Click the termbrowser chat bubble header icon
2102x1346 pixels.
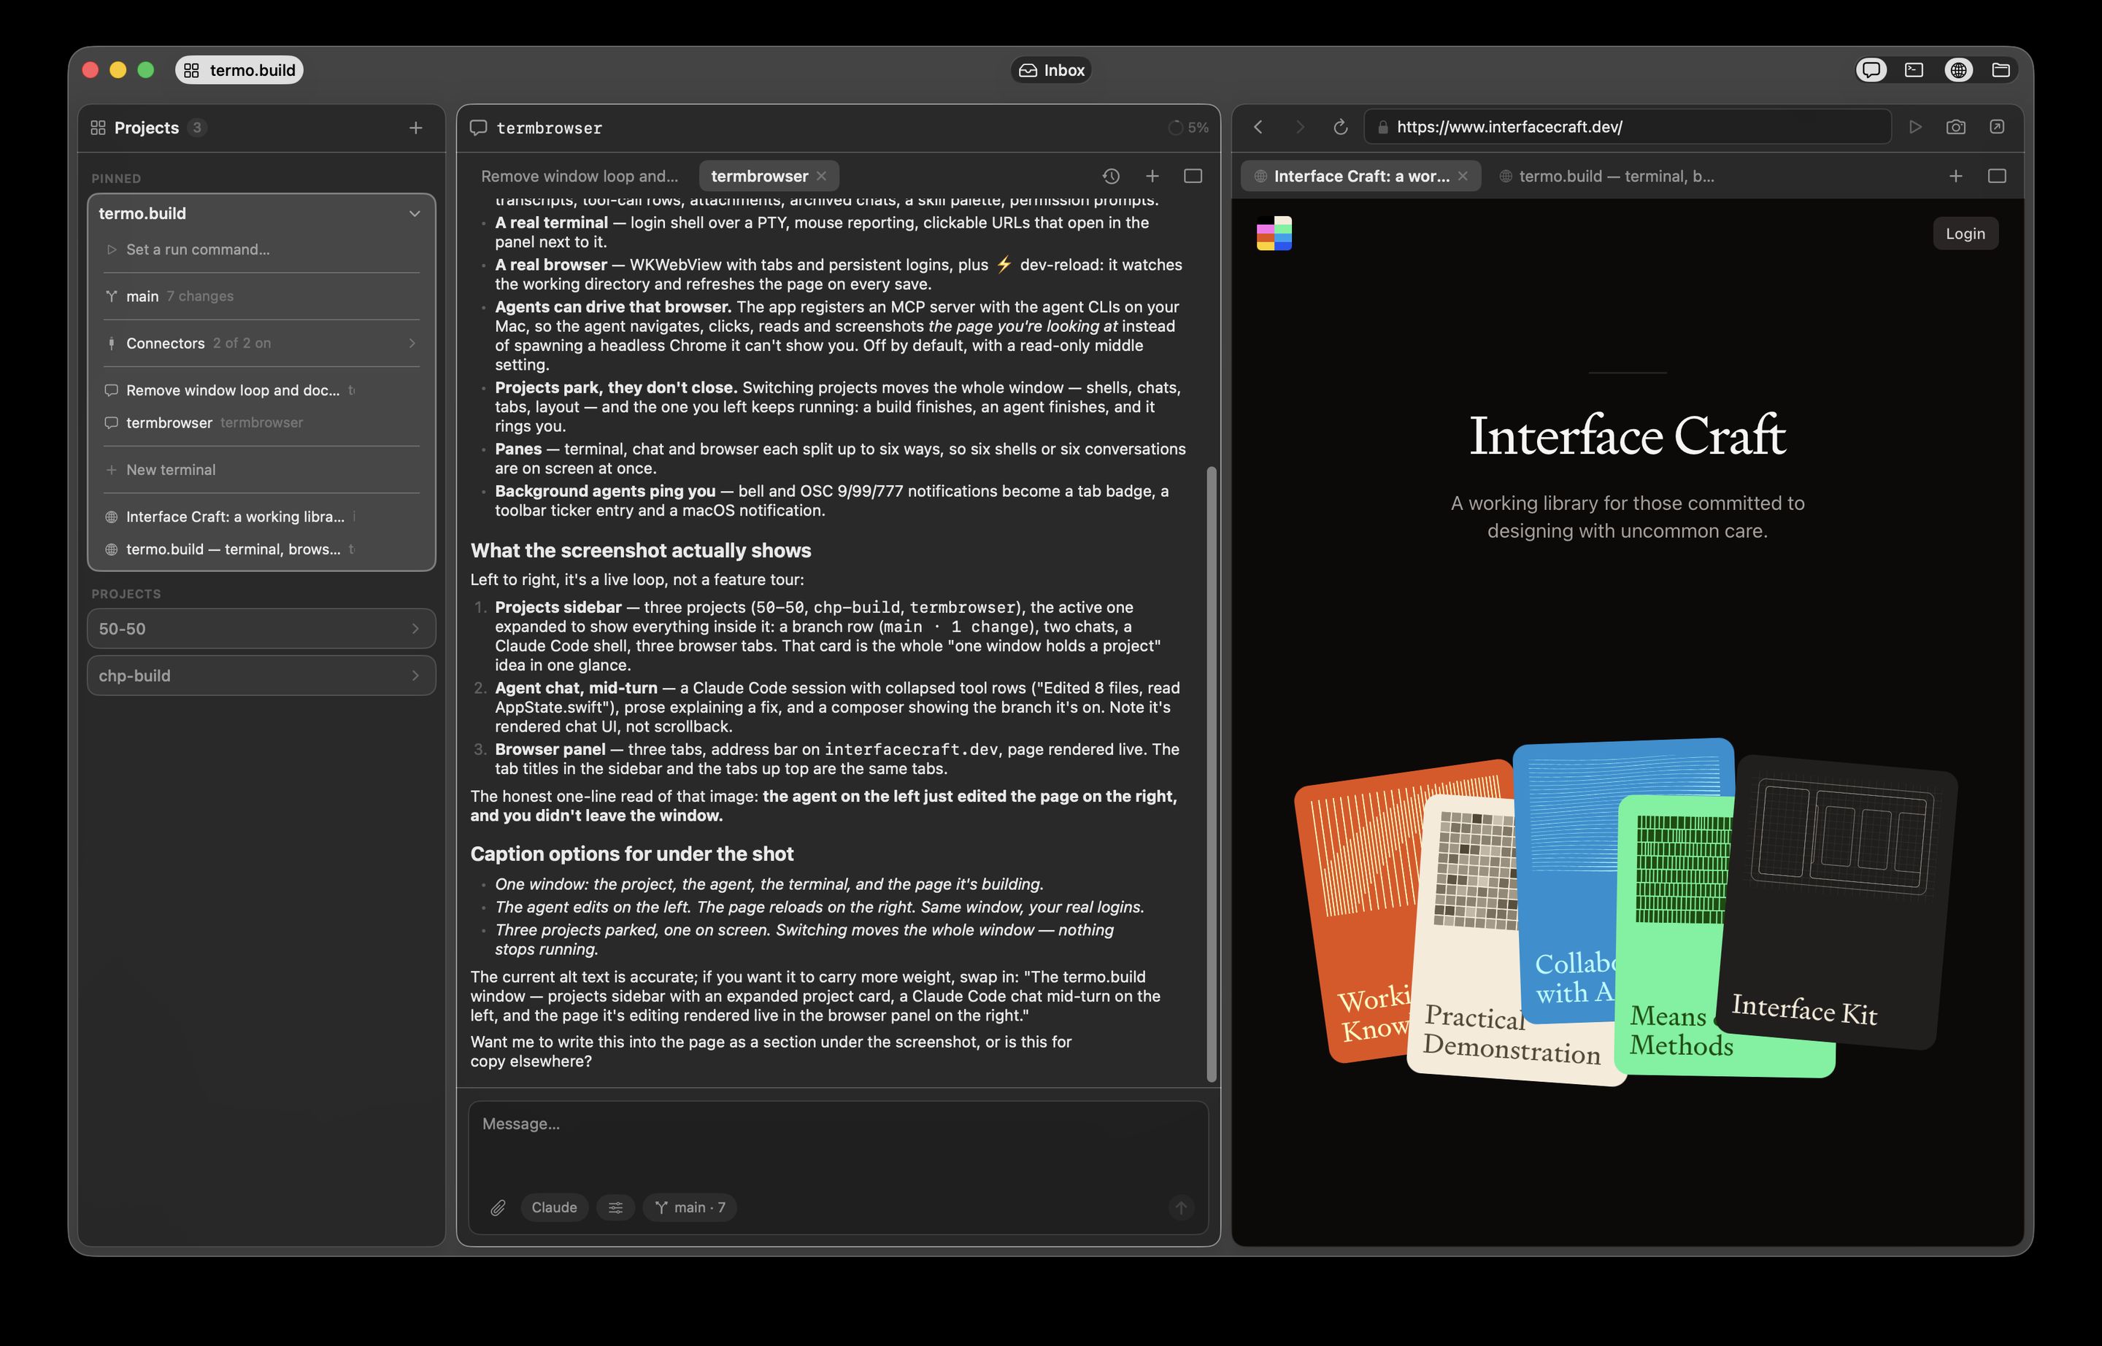point(478,128)
